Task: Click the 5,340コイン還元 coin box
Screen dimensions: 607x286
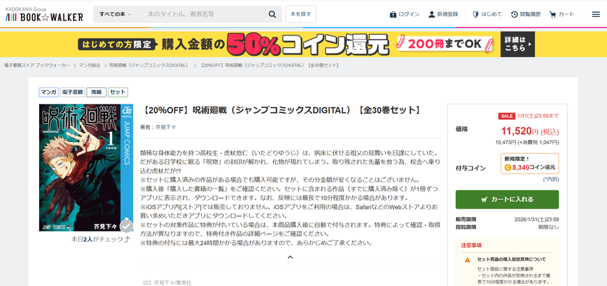Action: tap(529, 164)
